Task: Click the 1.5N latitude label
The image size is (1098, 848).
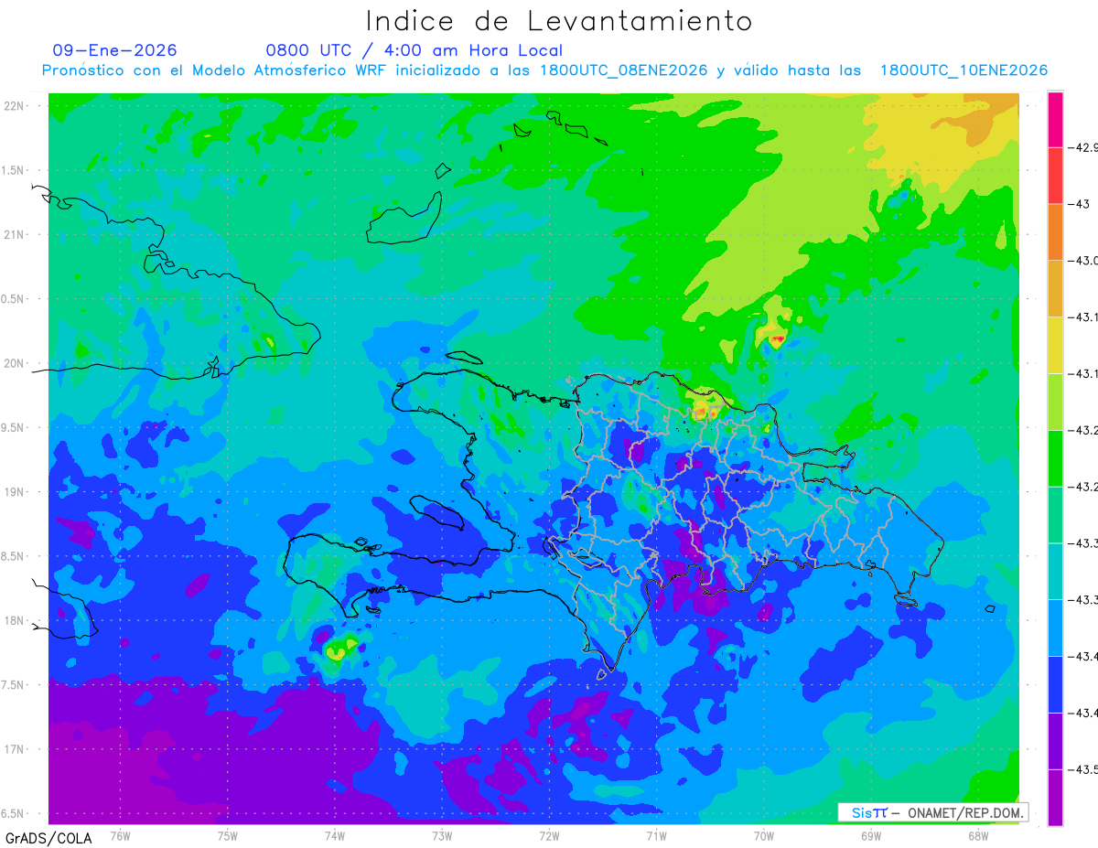Action: click(14, 170)
